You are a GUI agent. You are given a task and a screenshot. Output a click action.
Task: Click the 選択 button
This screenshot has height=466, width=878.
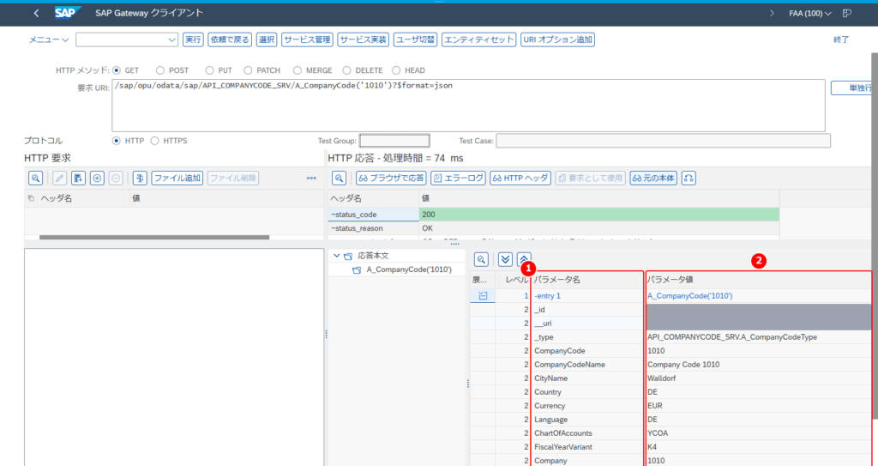pyautogui.click(x=267, y=39)
